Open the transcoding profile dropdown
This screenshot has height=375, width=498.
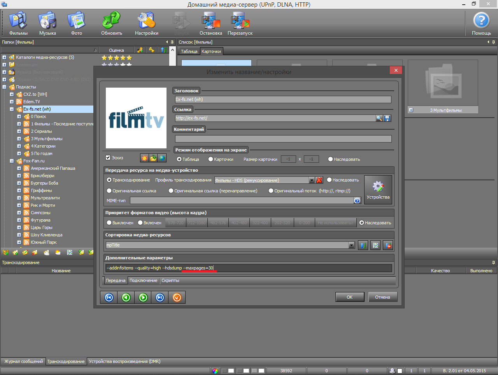[x=312, y=180]
